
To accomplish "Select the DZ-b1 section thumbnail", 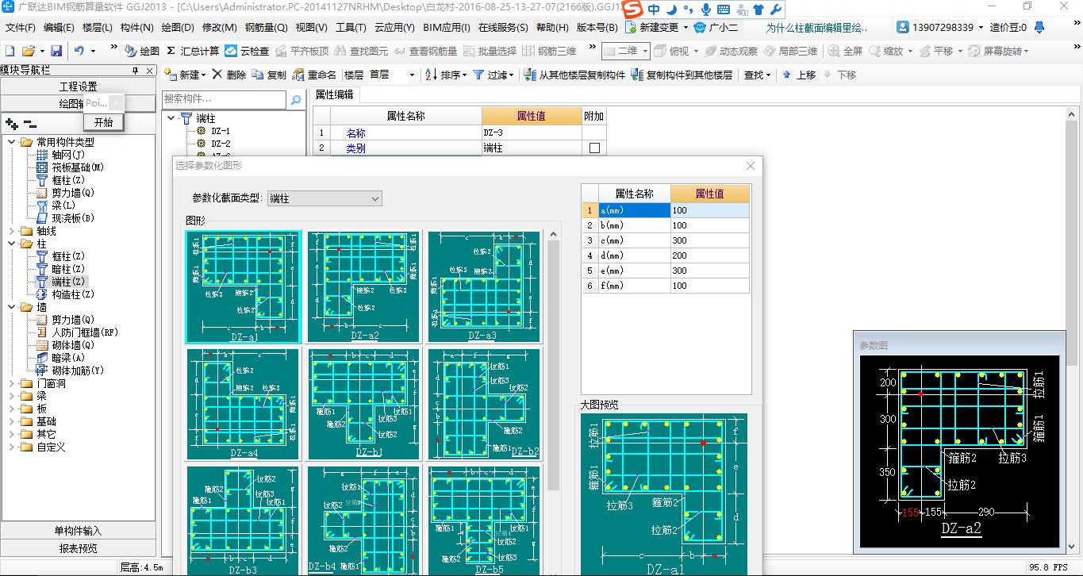I will click(364, 404).
